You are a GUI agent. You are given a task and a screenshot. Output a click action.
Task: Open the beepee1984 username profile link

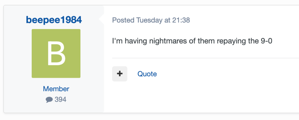54,20
